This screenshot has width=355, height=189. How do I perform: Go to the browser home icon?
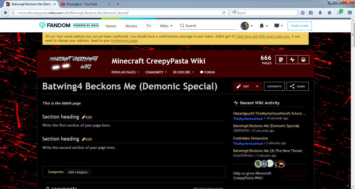tap(330, 13)
